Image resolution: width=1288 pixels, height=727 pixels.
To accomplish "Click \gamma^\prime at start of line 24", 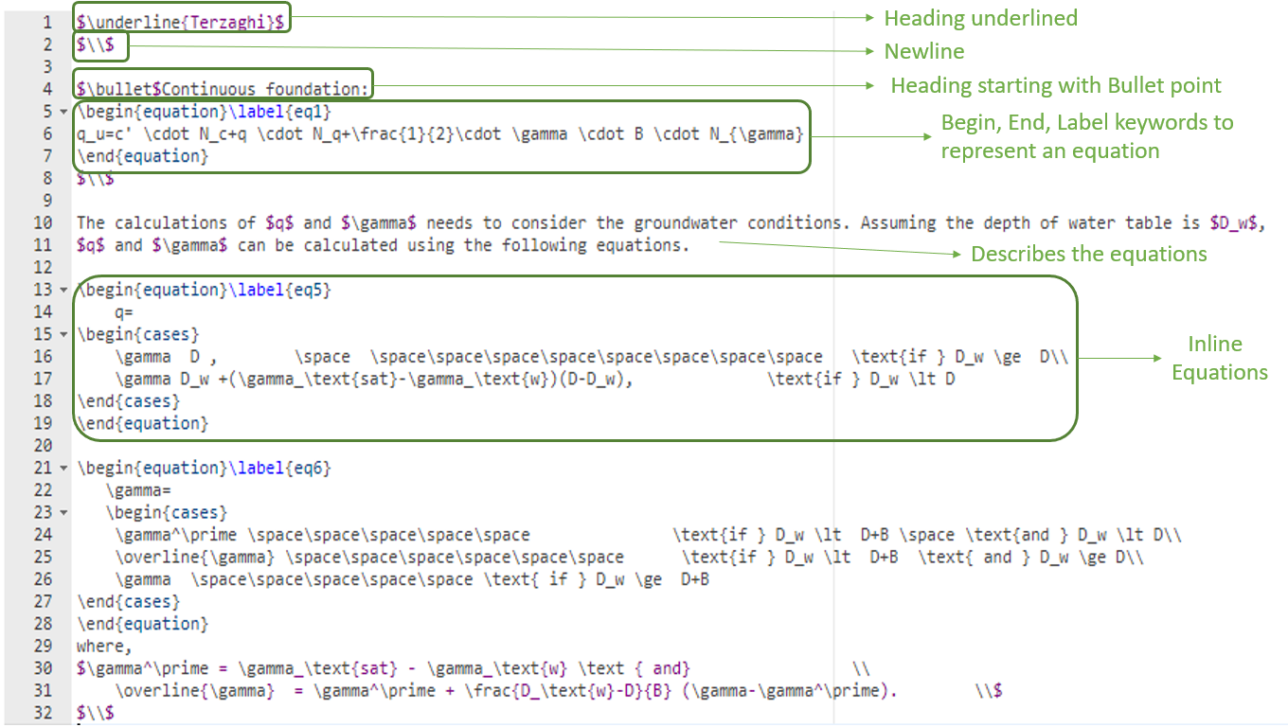I will [176, 535].
